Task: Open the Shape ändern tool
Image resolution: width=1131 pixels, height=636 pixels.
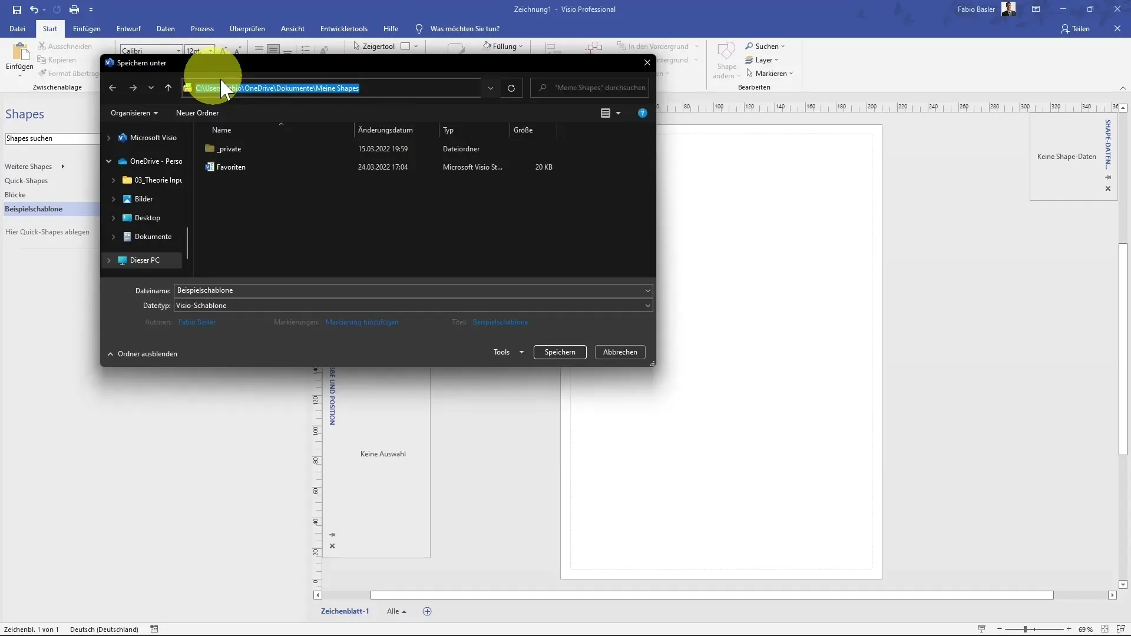Action: (726, 61)
